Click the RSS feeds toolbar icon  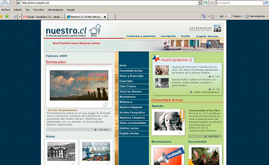(x=213, y=16)
